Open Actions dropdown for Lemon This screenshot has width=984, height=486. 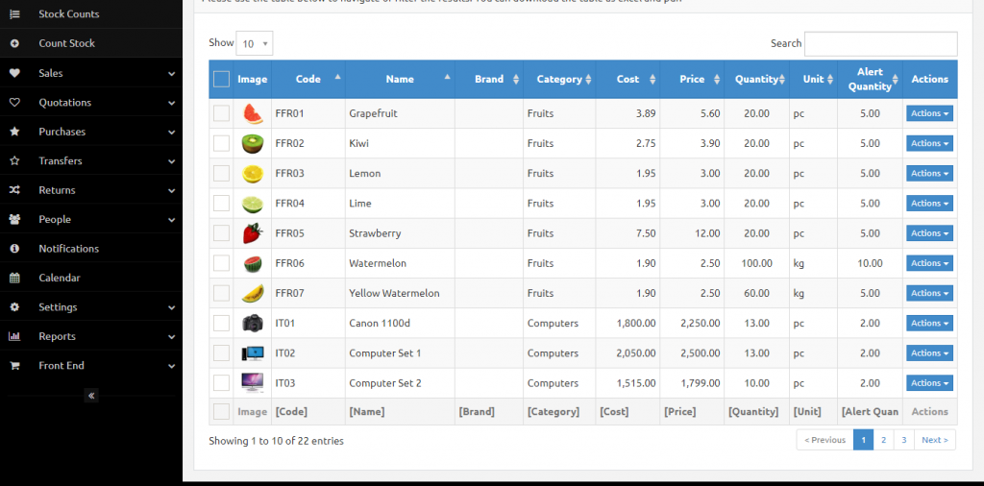pyautogui.click(x=929, y=173)
